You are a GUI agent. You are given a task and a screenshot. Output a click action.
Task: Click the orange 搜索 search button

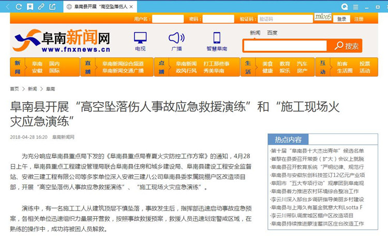click(347, 46)
